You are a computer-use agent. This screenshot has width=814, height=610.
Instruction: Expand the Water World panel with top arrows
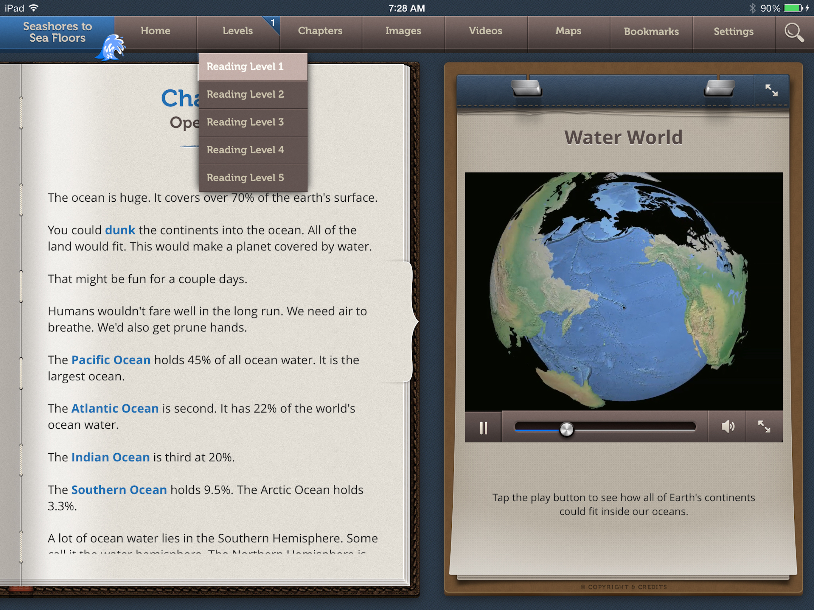(771, 90)
